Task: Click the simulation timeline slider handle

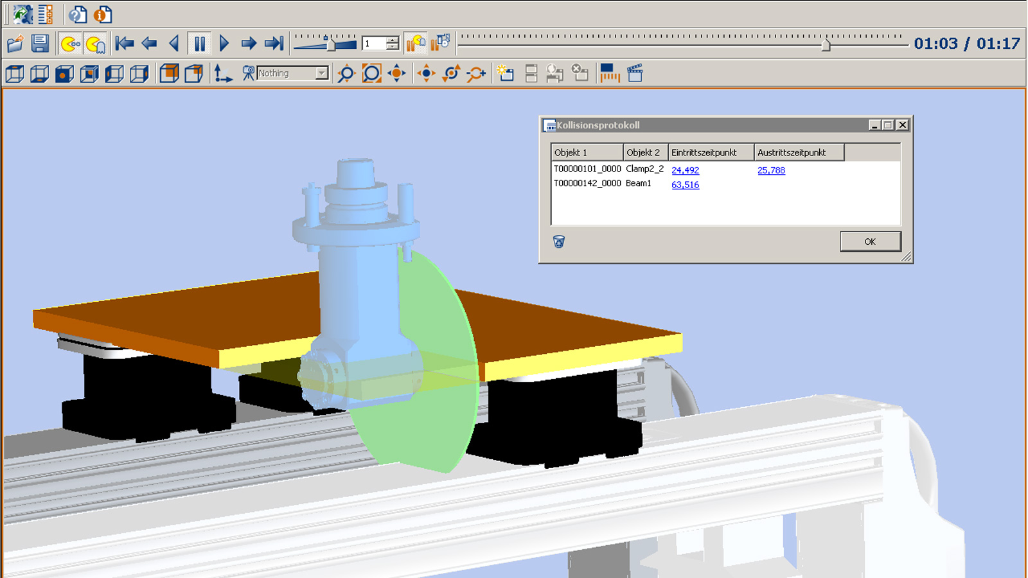Action: 826,45
